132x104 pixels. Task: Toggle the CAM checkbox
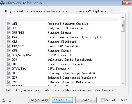[9, 37]
